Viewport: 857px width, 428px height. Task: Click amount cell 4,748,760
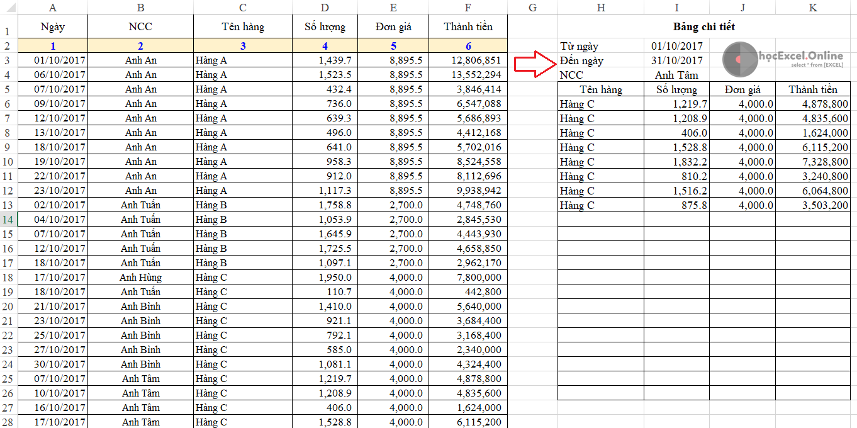[x=468, y=205]
